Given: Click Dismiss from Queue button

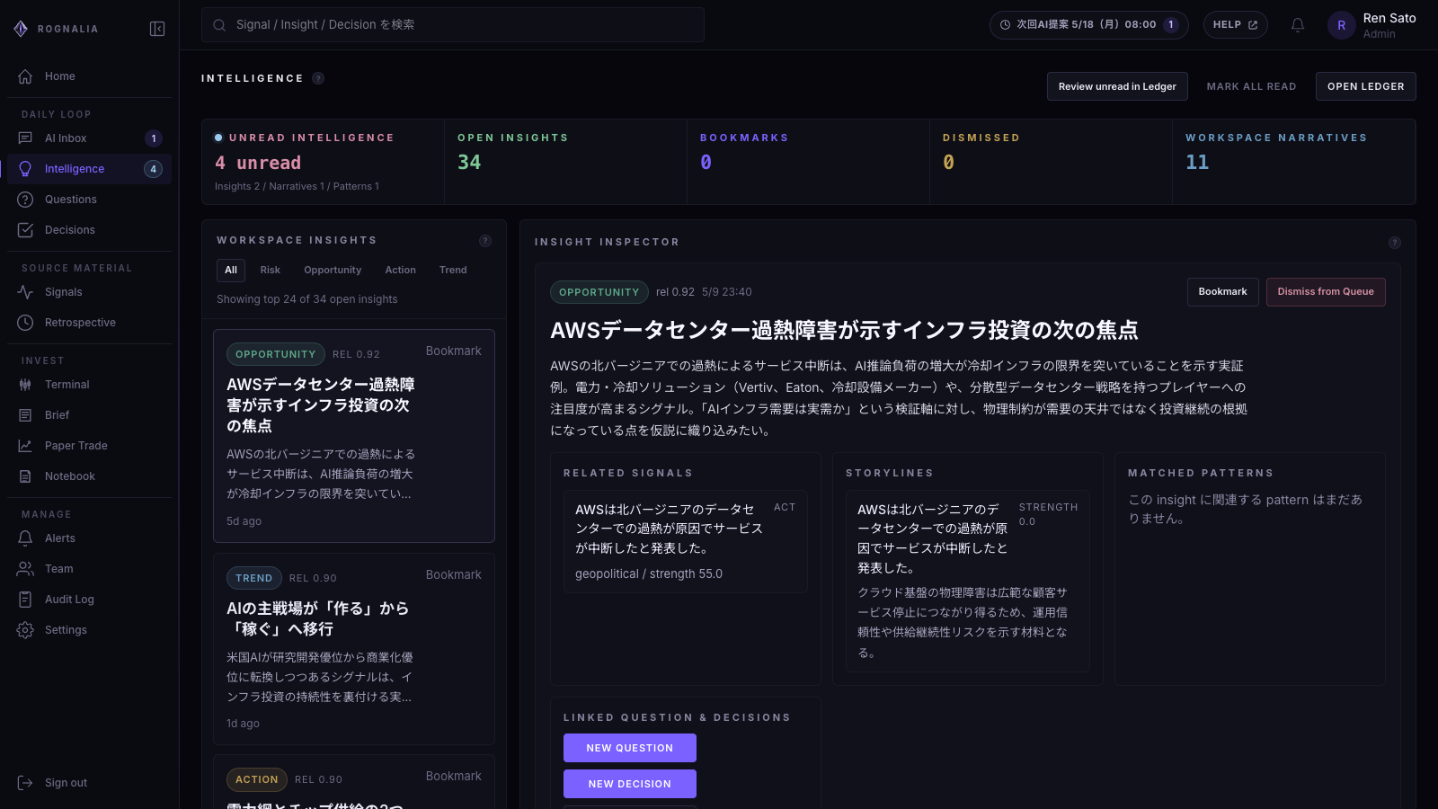Looking at the screenshot, I should pyautogui.click(x=1326, y=292).
